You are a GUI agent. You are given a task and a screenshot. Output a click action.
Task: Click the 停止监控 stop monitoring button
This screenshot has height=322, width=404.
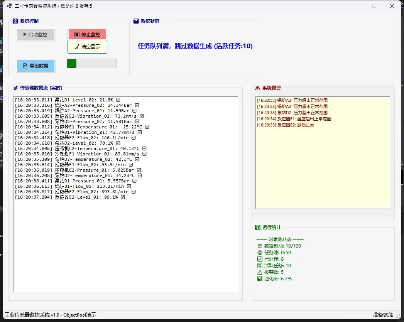87,34
